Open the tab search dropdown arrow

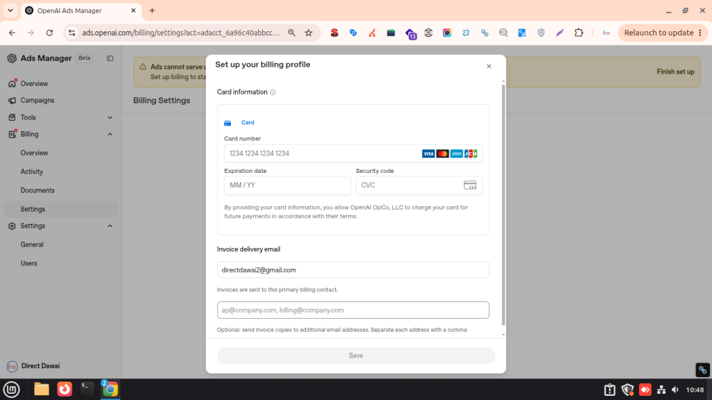[x=10, y=10]
